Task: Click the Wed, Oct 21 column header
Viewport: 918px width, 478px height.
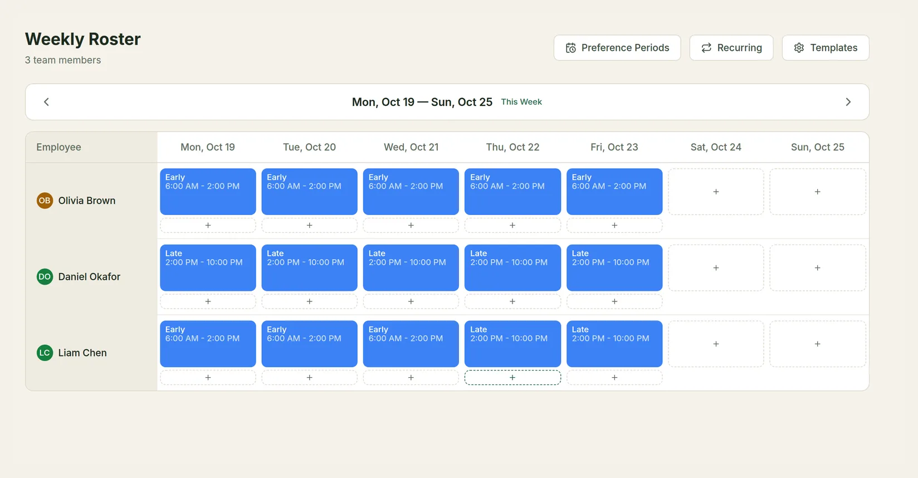Action: 411,147
